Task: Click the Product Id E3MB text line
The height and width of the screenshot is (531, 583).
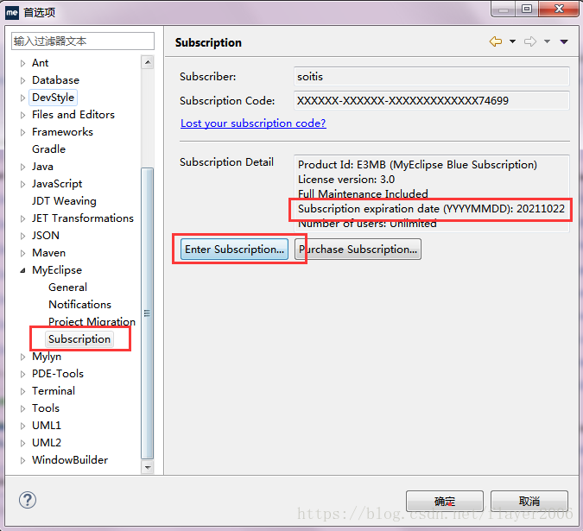Action: pyautogui.click(x=417, y=165)
